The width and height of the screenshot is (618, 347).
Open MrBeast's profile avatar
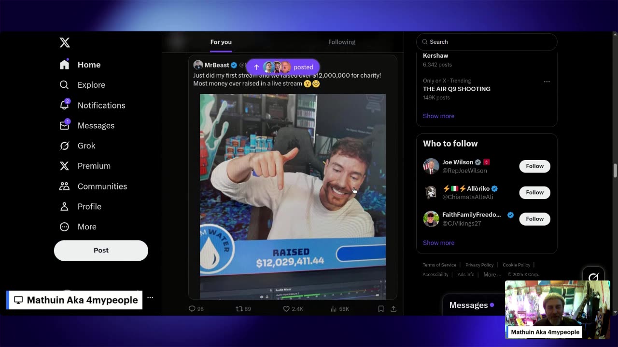(x=198, y=65)
